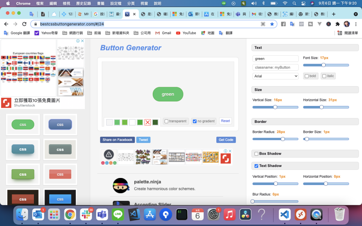Image resolution: width=362 pixels, height=226 pixels.
Task: Select the red X color swatch
Action: (x=147, y=122)
